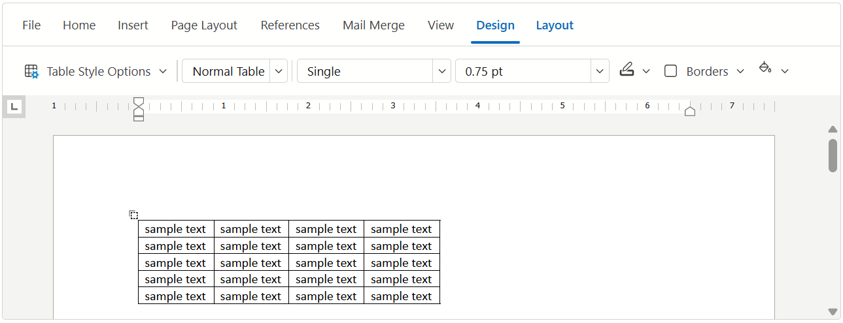Screen dimensions: 843x323
Task: Click the table select handle
Action: (x=133, y=215)
